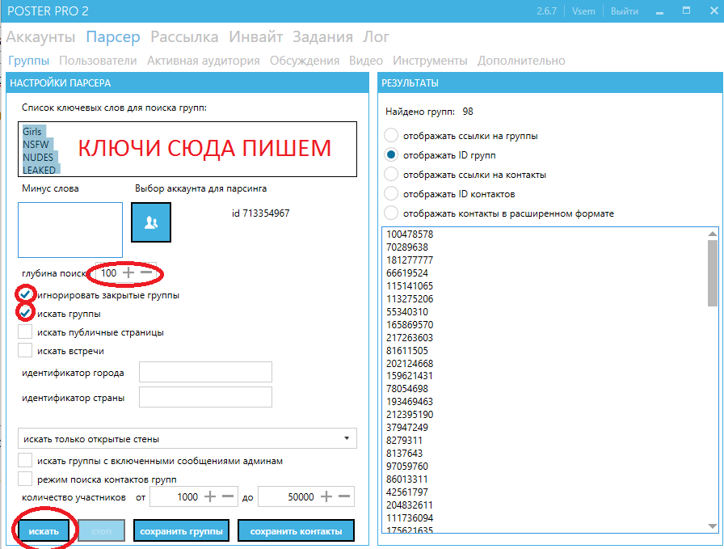Screen dimensions: 724x549
Task: Toggle 'искать группы' checkbox
Action: (x=25, y=313)
